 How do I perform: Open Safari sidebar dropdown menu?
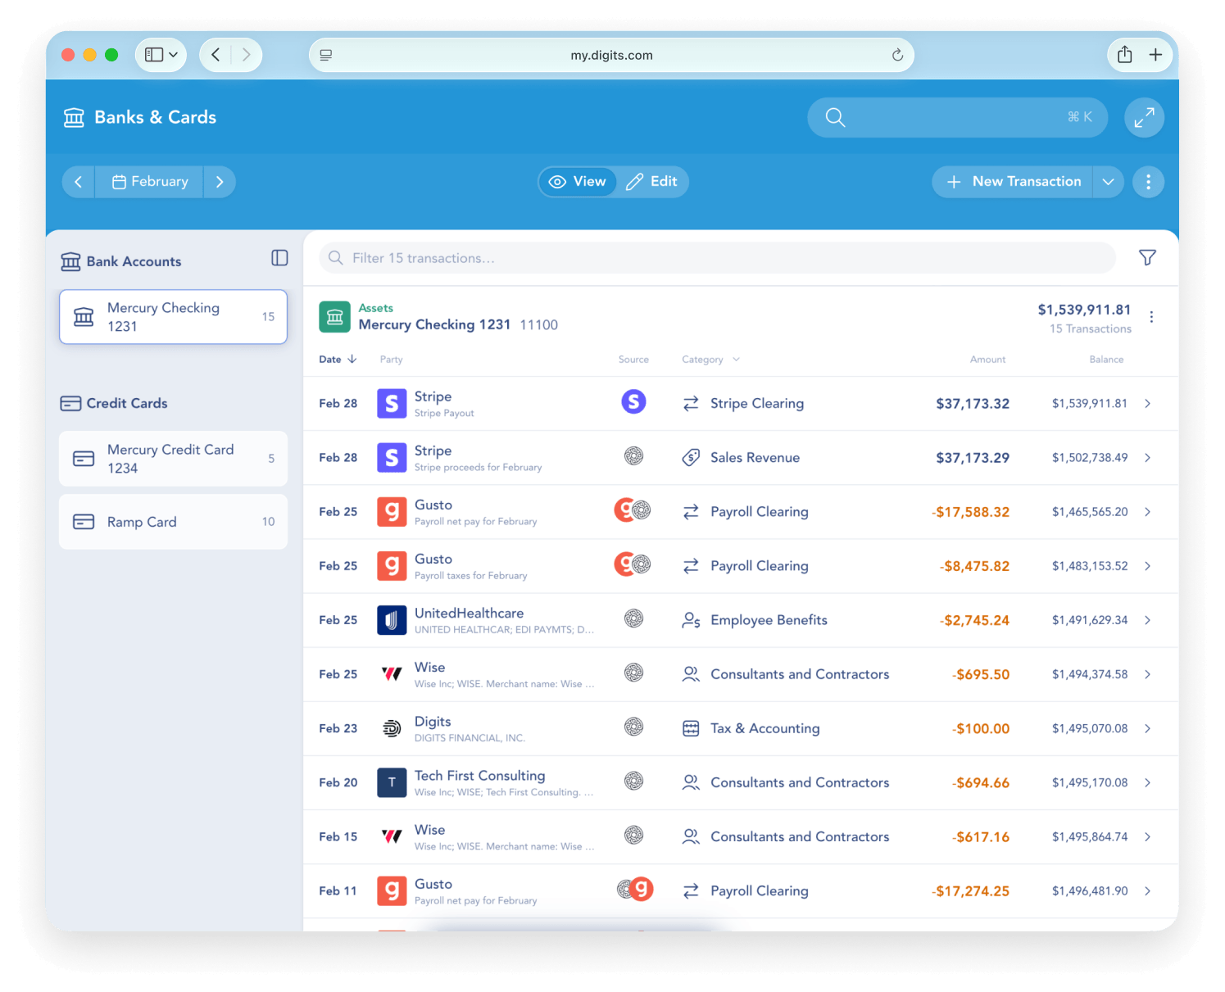pyautogui.click(x=161, y=55)
